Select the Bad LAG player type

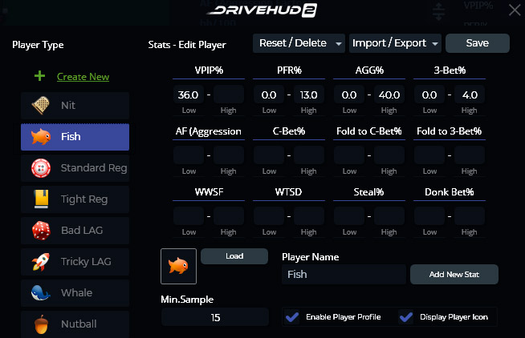pyautogui.click(x=75, y=231)
